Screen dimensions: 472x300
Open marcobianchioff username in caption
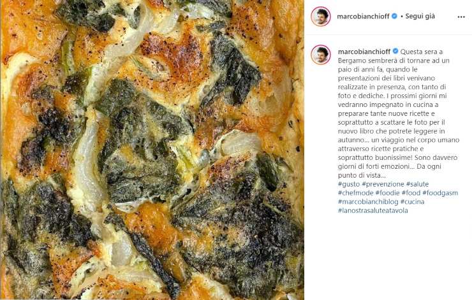(x=364, y=52)
